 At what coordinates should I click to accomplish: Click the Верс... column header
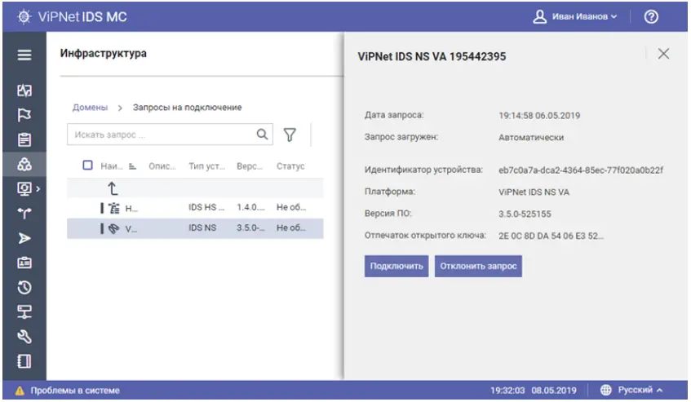click(250, 166)
